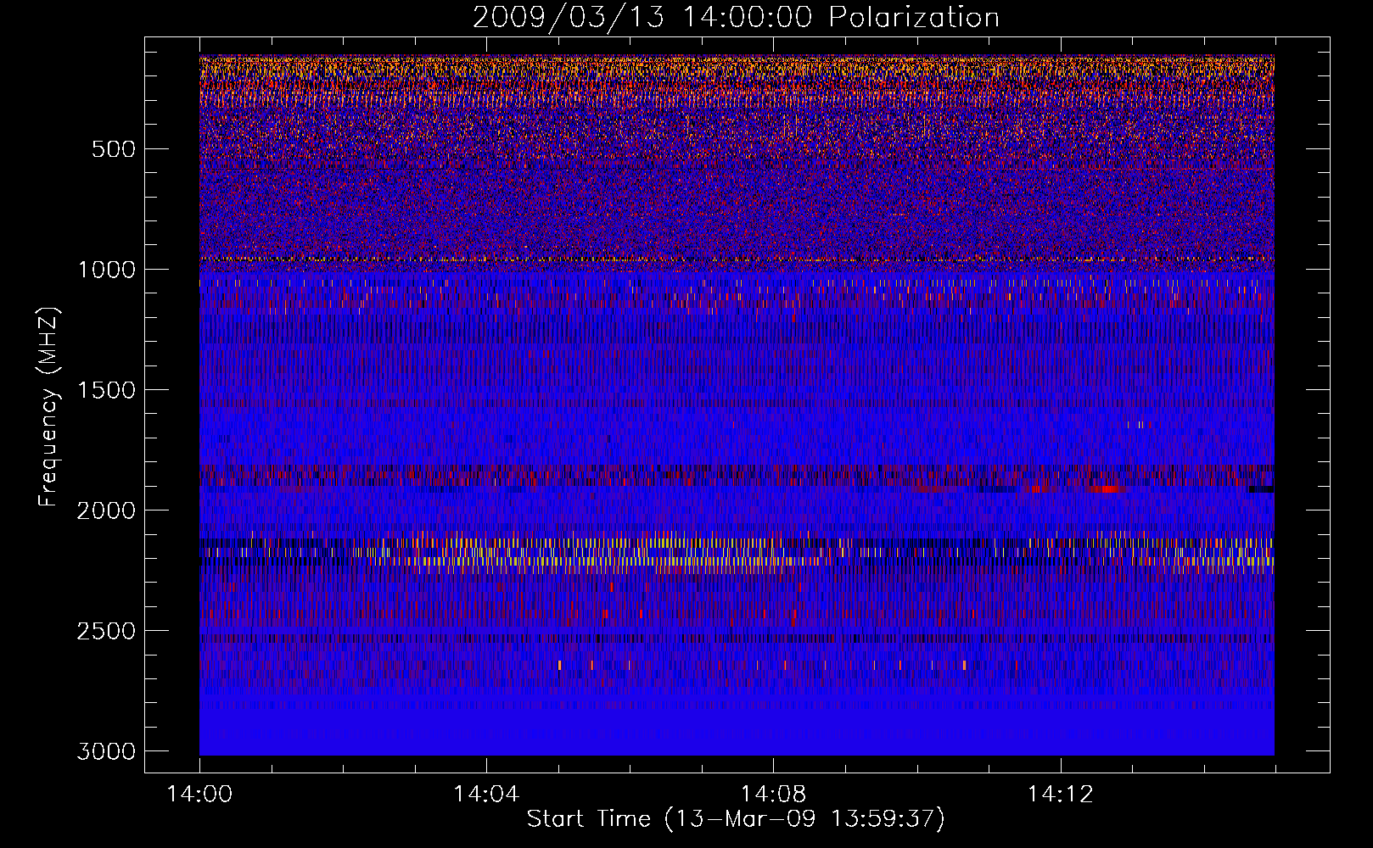
Task: Click the 14:12 time tick label
Action: 1060,795
